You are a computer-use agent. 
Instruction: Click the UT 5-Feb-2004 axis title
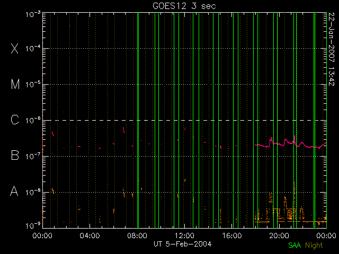(x=182, y=244)
